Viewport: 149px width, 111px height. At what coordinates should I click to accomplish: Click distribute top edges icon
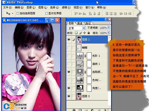coord(107,14)
